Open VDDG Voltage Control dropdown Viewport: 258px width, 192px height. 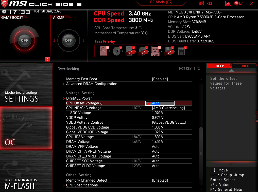[169, 122]
